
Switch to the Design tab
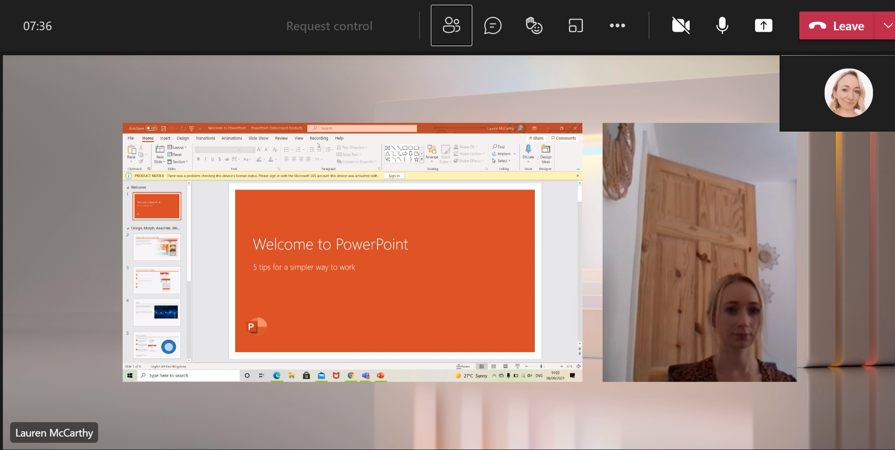[x=183, y=138]
